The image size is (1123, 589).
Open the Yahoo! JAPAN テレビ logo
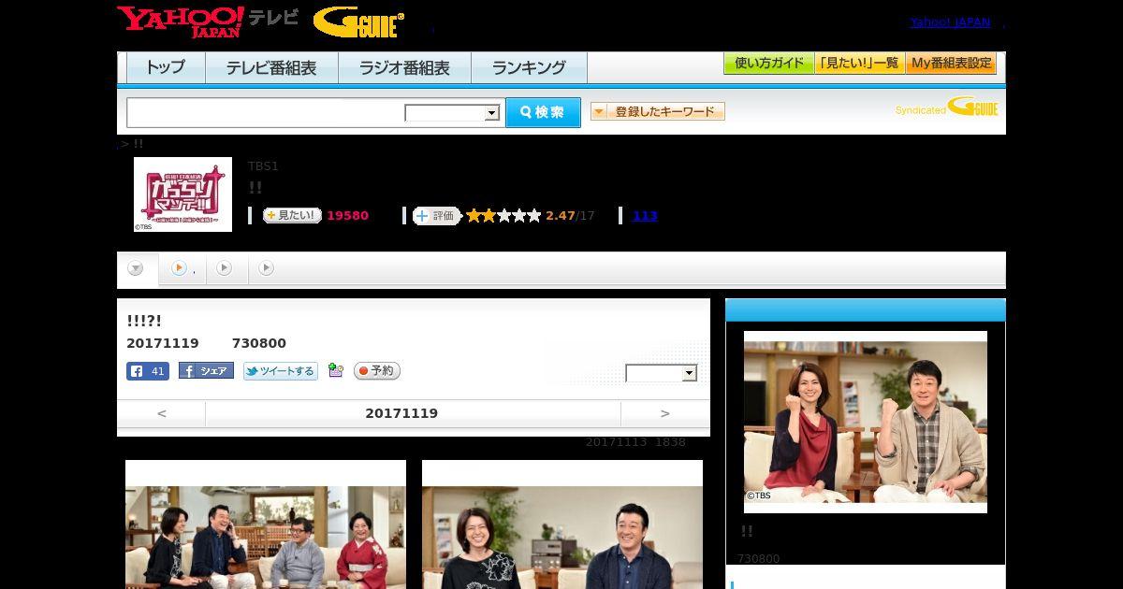(x=208, y=22)
